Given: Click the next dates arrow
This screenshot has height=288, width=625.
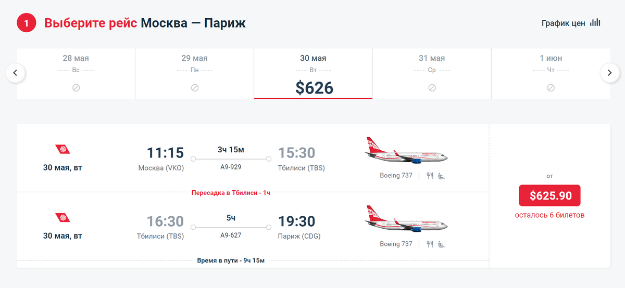Looking at the screenshot, I should (x=609, y=73).
